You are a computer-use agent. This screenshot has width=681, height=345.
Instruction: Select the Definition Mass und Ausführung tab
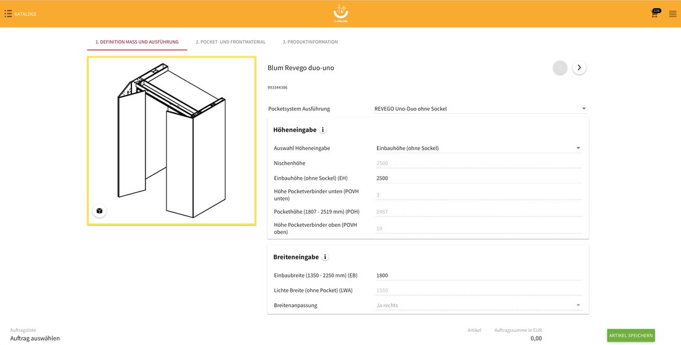point(137,42)
